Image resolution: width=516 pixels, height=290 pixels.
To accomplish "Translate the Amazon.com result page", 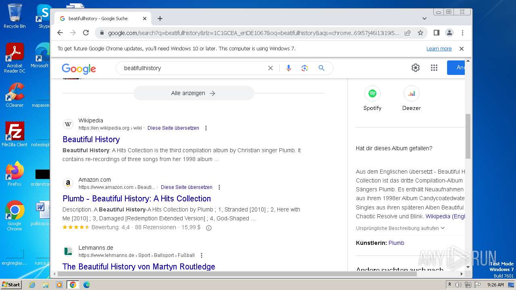I will 187,187.
